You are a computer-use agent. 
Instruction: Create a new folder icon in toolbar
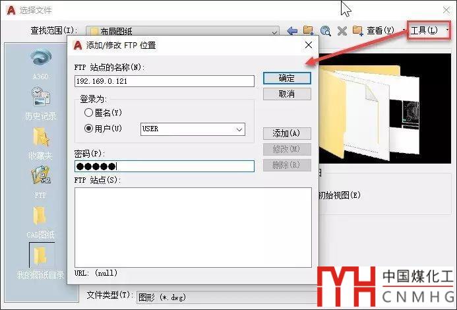pyautogui.click(x=357, y=30)
